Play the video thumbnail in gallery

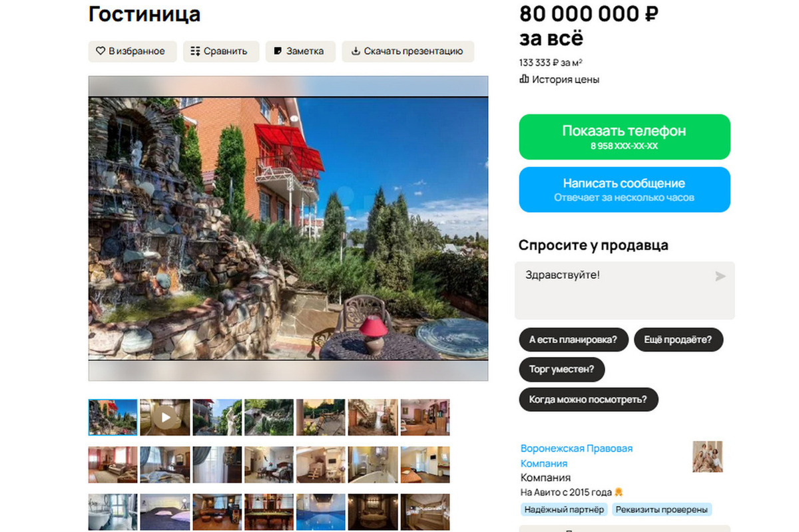(165, 417)
